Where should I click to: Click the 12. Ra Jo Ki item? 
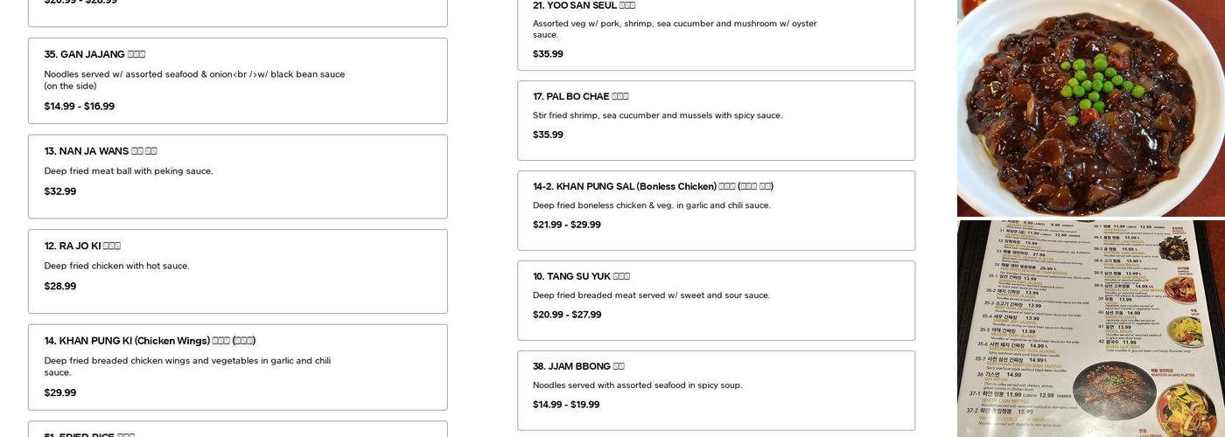point(237,271)
